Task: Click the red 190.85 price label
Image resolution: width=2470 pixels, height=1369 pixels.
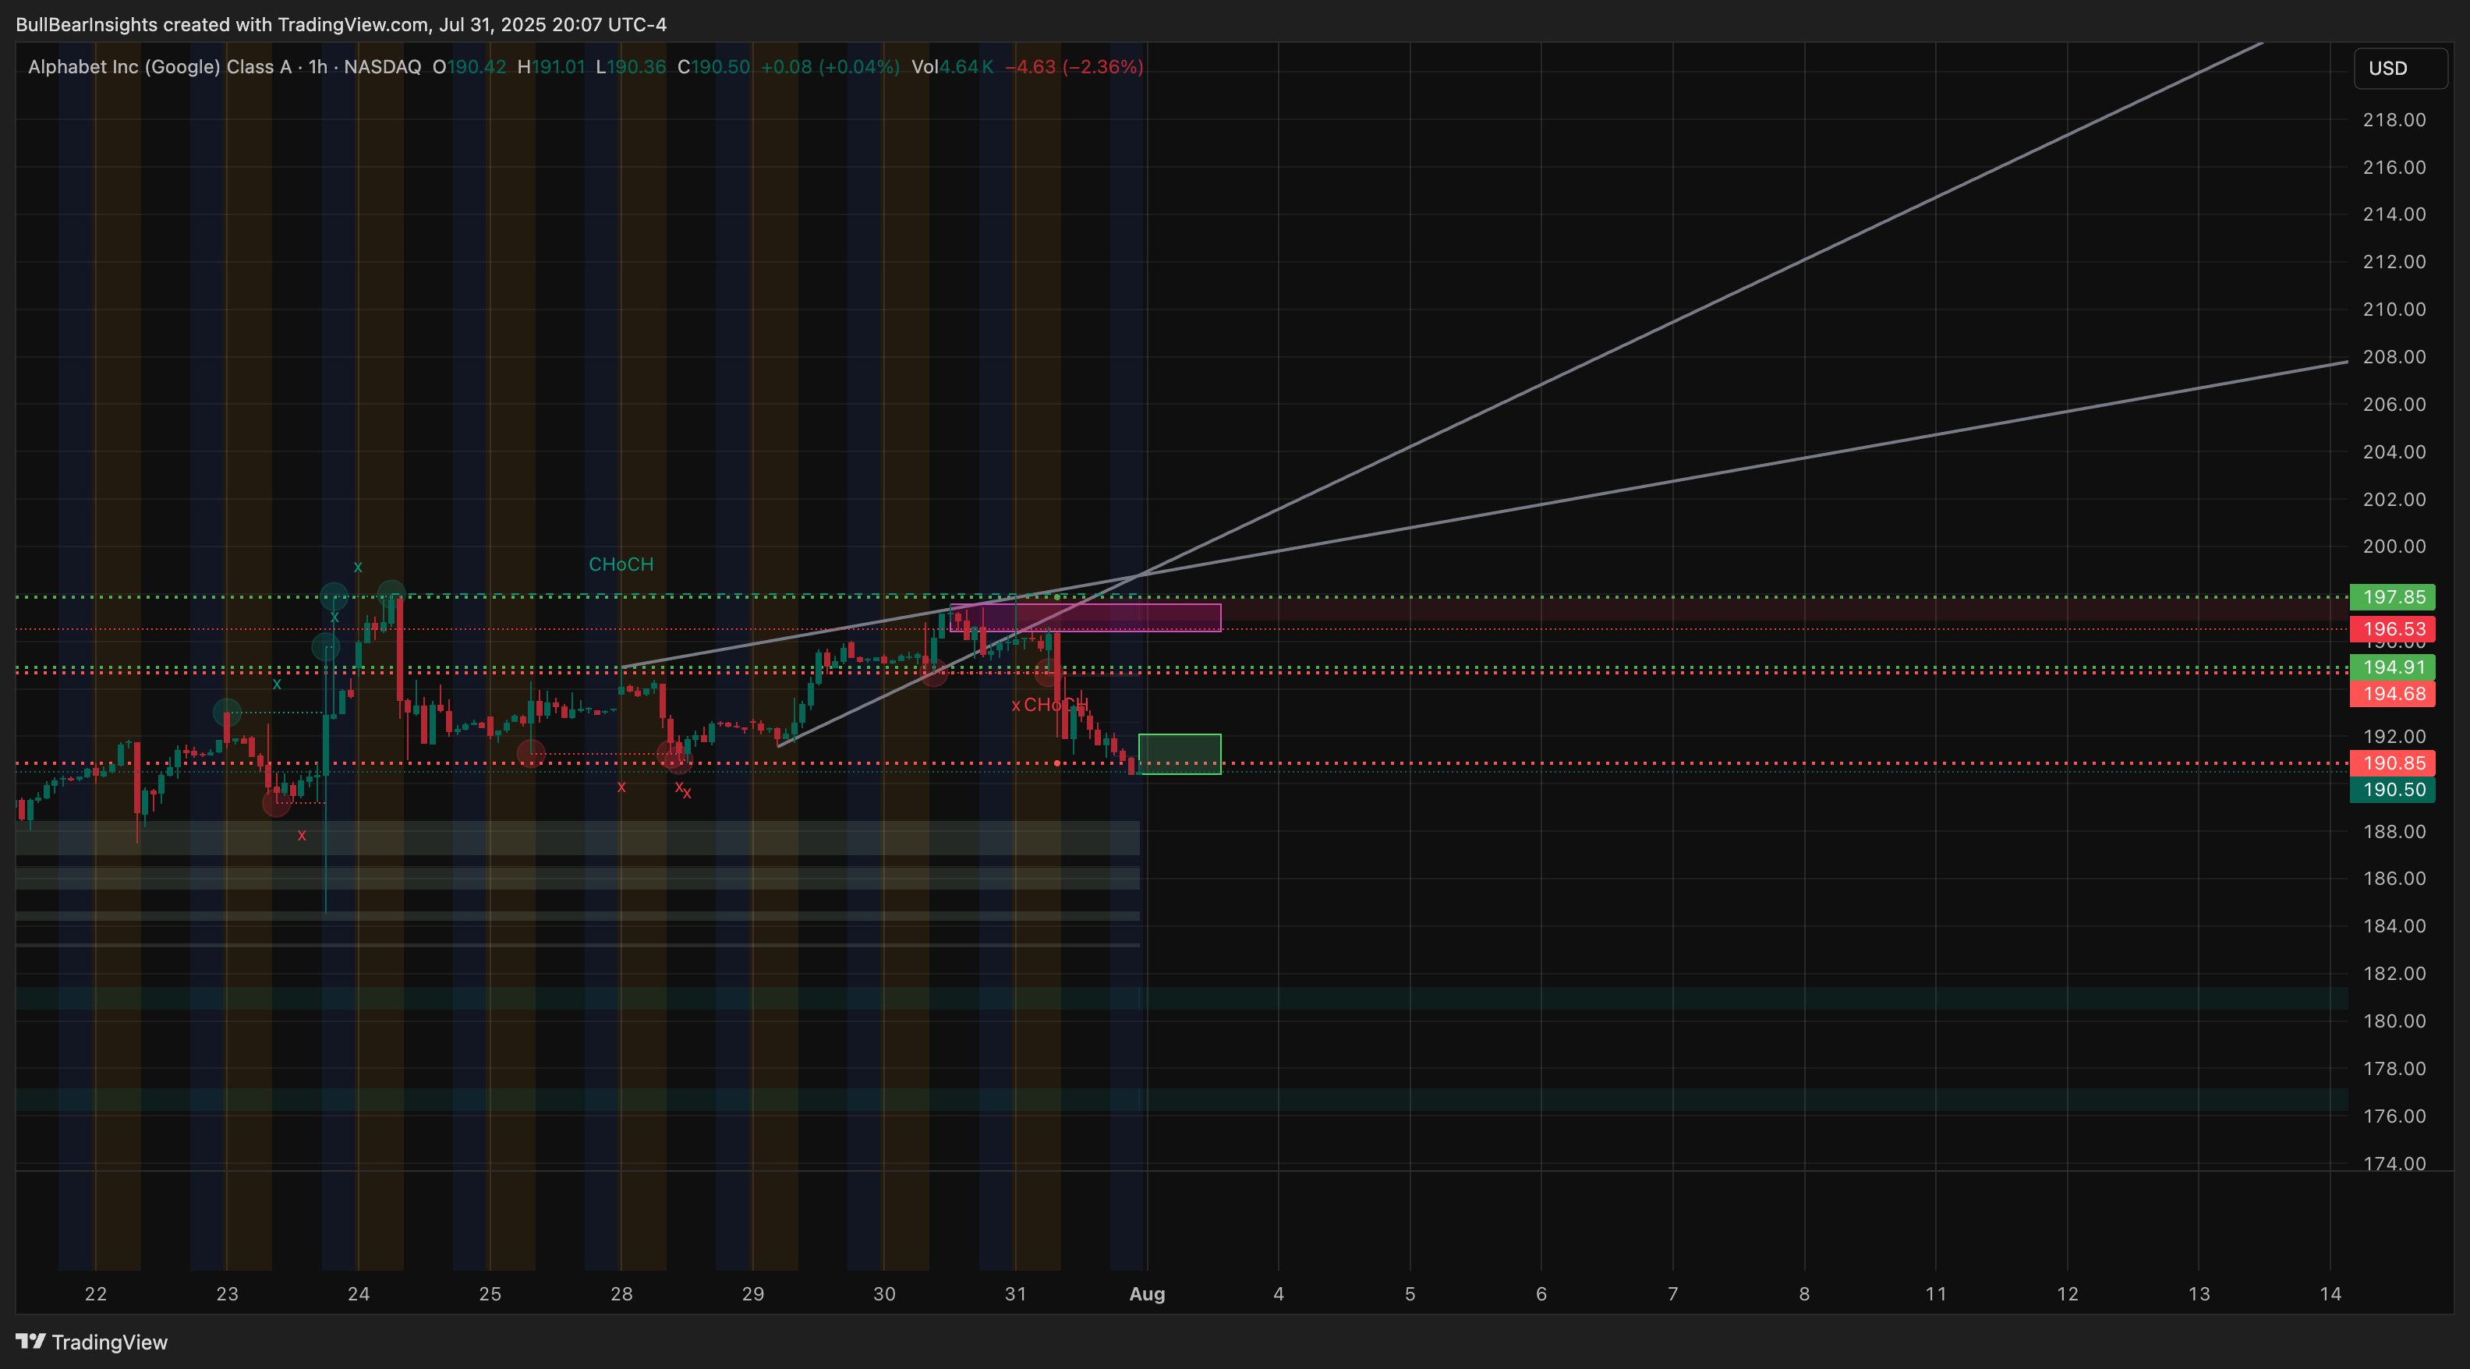Action: 2392,763
